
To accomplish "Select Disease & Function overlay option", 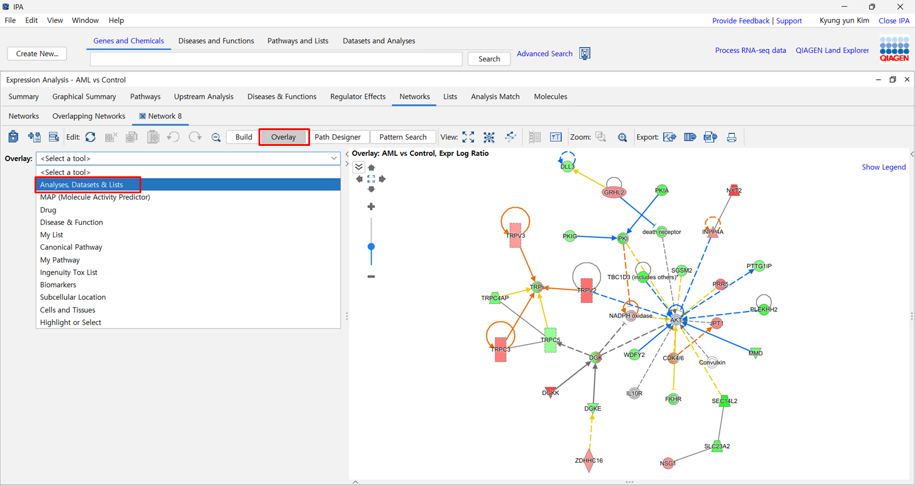I will pos(188,223).
